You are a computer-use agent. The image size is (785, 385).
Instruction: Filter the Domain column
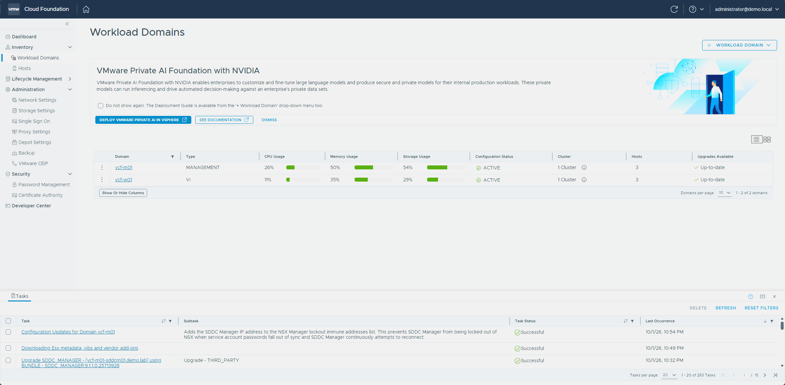tap(173, 157)
